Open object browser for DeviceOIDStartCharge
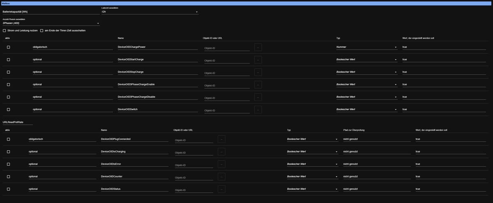Image resolution: width=493 pixels, height=203 pixels. 258,60
